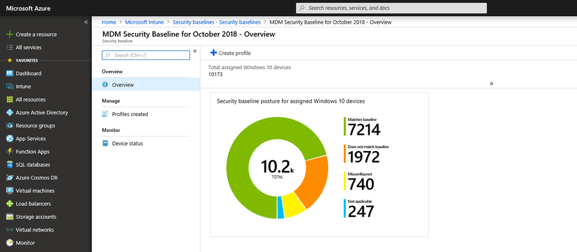The height and width of the screenshot is (252, 577).
Task: Open Function Apps from favorites
Action: tap(32, 152)
